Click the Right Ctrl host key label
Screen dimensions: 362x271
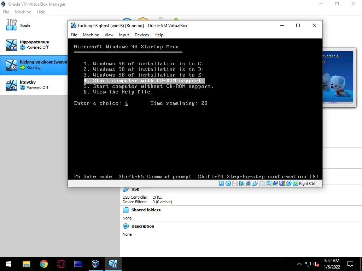(x=307, y=183)
